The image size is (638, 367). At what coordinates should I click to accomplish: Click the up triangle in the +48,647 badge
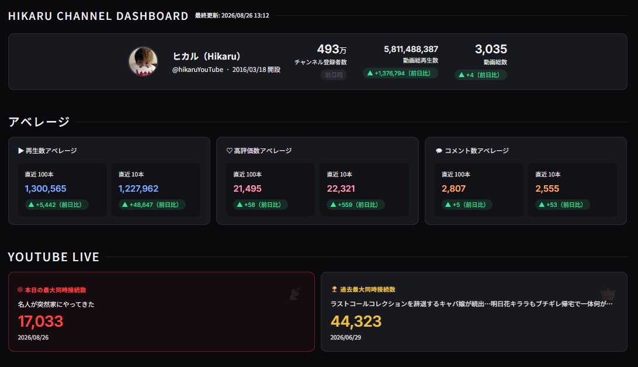coord(125,205)
